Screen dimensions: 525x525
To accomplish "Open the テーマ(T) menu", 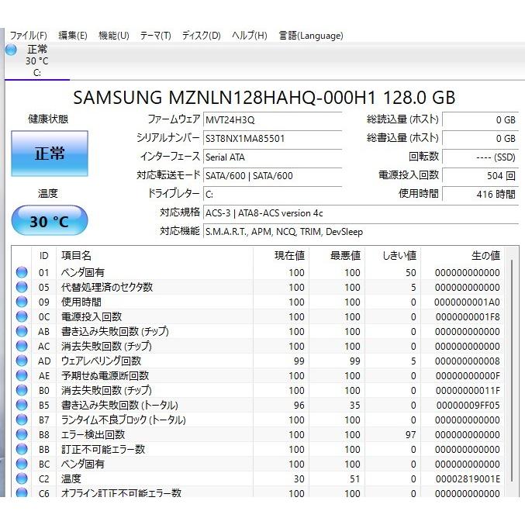I will (156, 36).
